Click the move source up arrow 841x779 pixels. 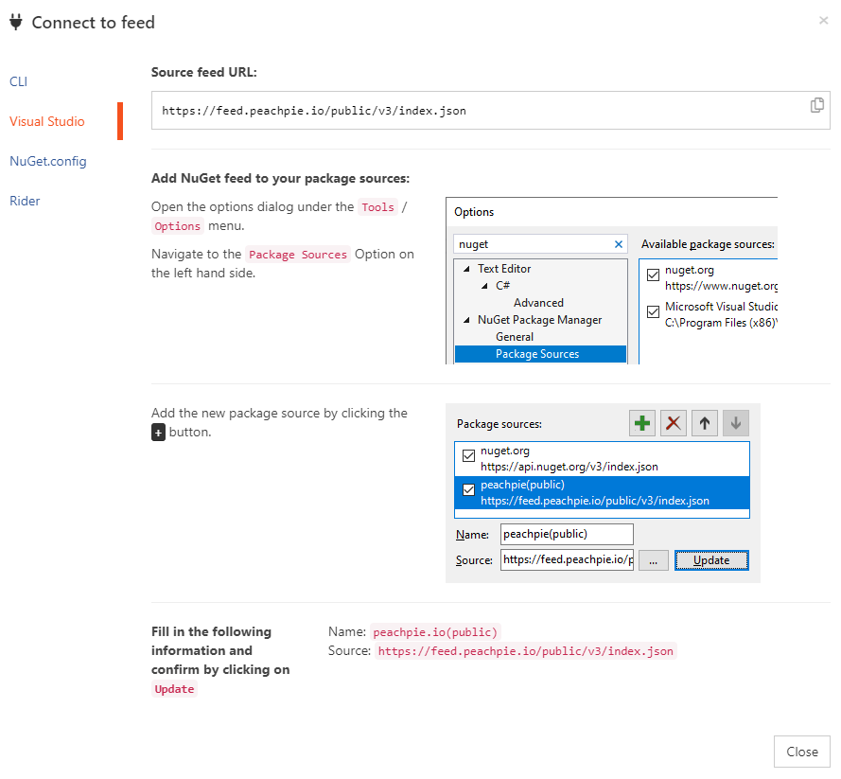click(x=704, y=423)
